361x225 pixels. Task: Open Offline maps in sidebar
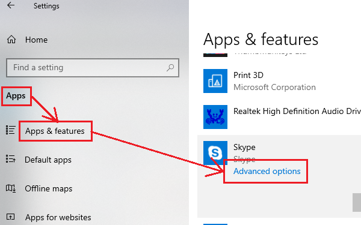point(49,189)
